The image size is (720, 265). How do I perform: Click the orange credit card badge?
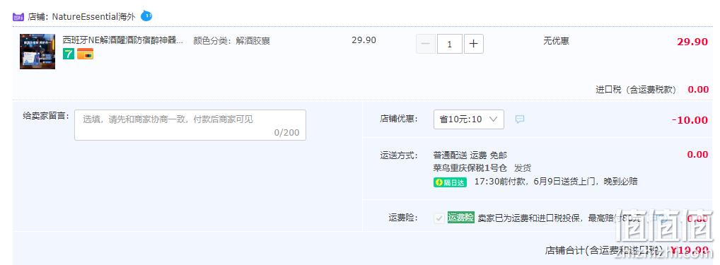[85, 54]
